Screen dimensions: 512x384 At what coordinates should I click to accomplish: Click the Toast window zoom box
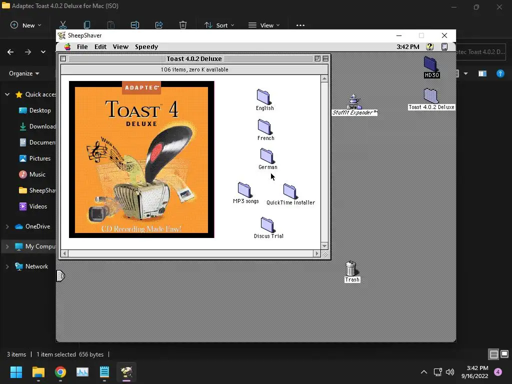point(317,59)
